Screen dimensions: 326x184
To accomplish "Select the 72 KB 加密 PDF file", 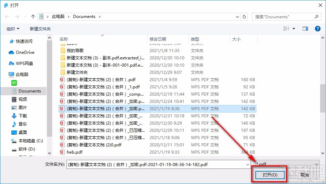I will pyautogui.click(x=157, y=116).
